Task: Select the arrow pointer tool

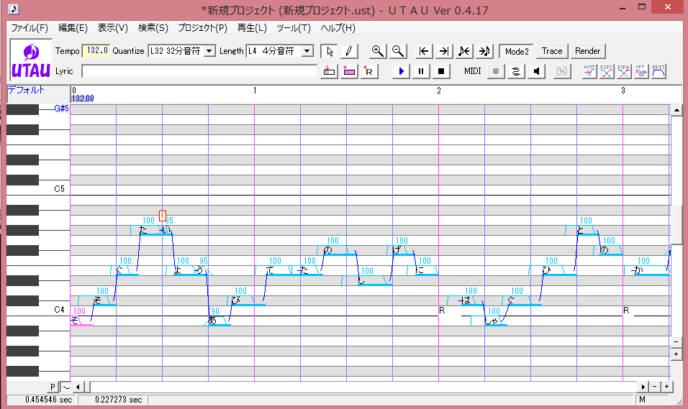Action: 330,51
